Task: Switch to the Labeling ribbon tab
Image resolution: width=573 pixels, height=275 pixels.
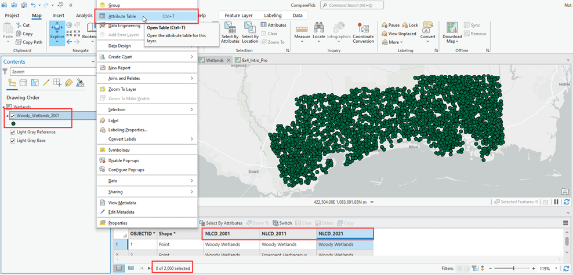Action: click(x=273, y=15)
